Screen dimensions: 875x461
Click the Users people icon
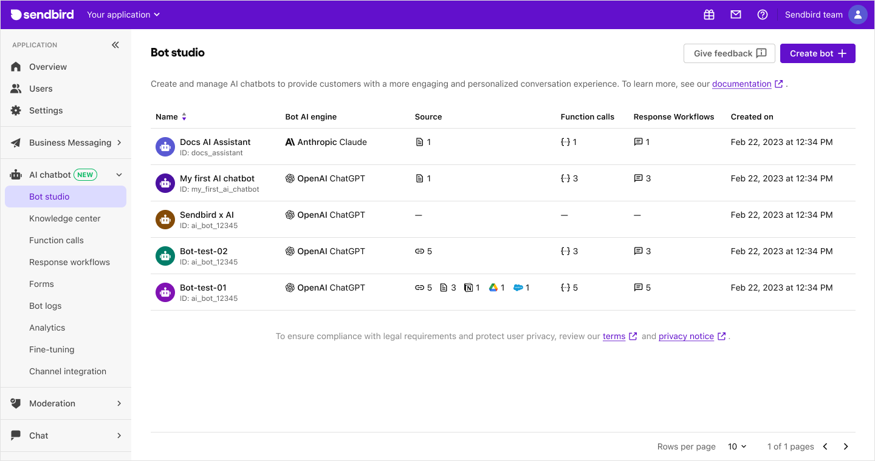click(x=16, y=89)
